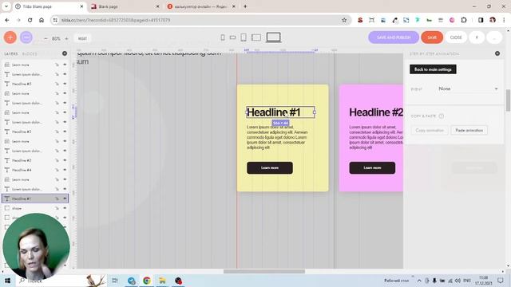Click the Reset zoom button
The image size is (511, 287).
click(82, 38)
